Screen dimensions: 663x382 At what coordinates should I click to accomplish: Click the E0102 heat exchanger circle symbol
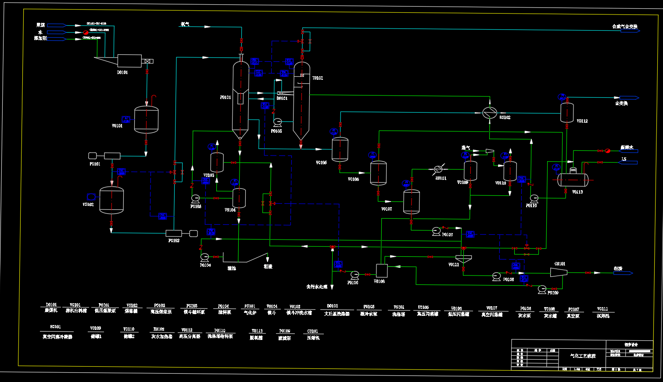[x=489, y=113]
